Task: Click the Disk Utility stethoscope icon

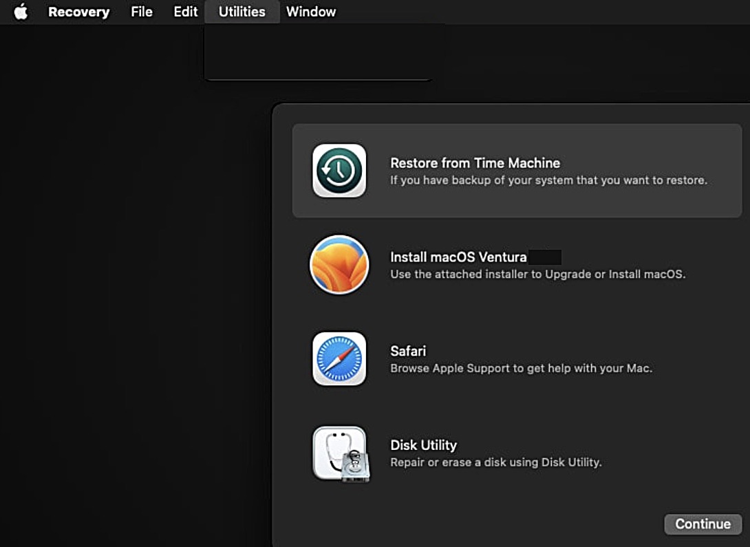Action: coord(341,453)
